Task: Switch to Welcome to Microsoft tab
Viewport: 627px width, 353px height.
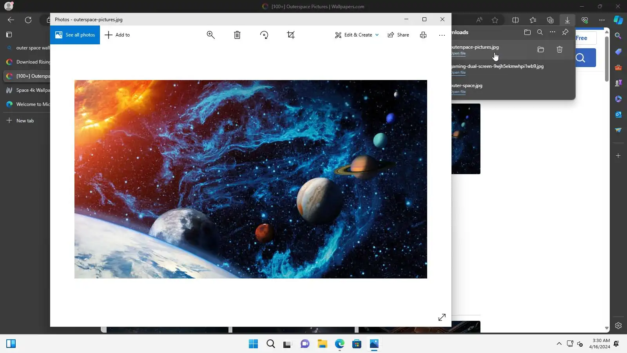Action: click(x=27, y=104)
